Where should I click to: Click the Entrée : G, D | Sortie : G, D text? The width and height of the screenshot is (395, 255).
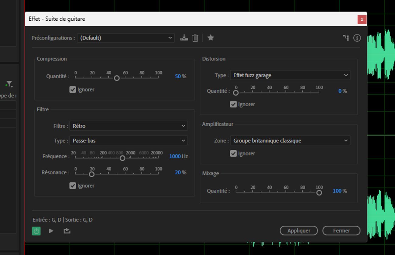63,220
